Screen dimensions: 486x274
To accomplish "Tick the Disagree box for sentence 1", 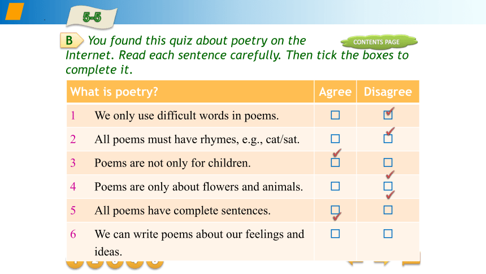I will coord(388,115).
